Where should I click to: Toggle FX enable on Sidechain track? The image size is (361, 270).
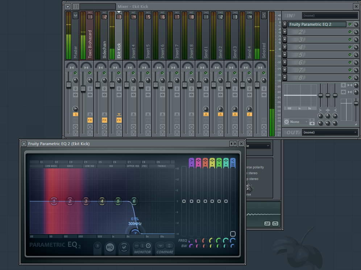click(x=104, y=120)
